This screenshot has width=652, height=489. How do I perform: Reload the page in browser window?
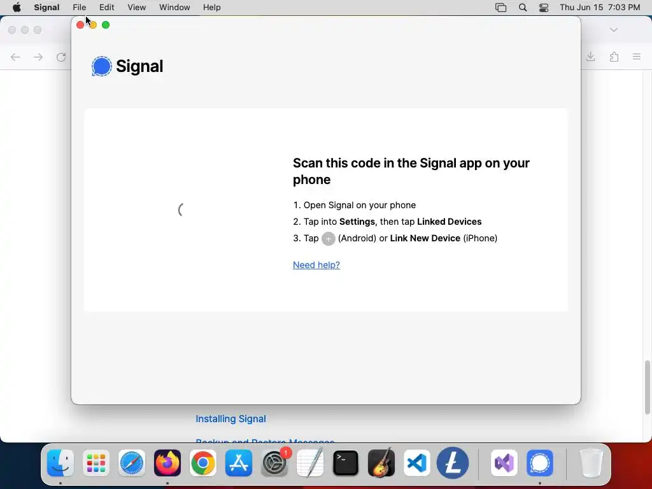pyautogui.click(x=61, y=57)
